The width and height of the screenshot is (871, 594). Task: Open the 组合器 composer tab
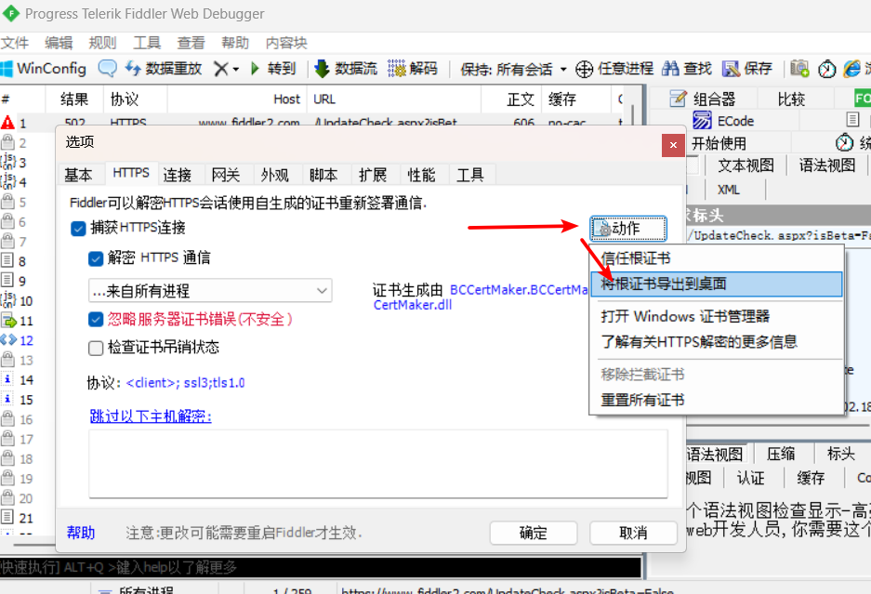(702, 99)
